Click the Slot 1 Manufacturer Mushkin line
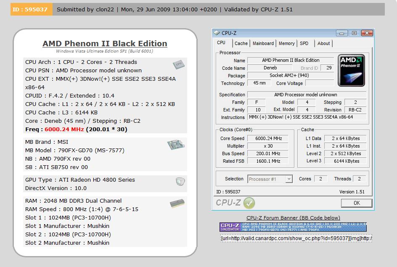The width and height of the screenshot is (397, 267). pos(67,226)
